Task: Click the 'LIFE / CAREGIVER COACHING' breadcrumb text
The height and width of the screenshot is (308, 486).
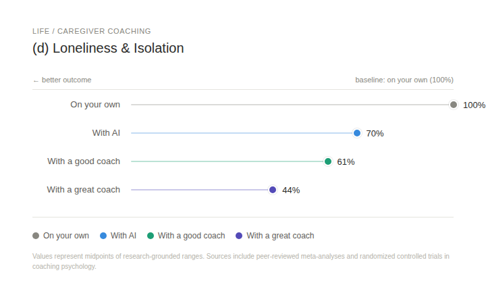Action: tap(92, 31)
